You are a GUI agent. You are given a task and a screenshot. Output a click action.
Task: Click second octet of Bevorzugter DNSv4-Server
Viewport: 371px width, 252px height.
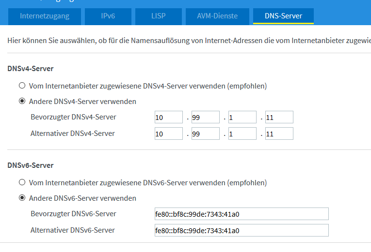click(206, 118)
